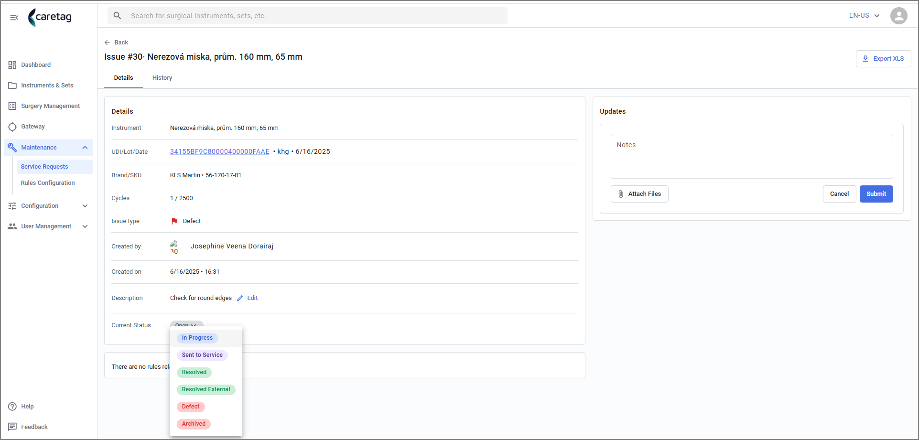The width and height of the screenshot is (919, 440).
Task: Choose Resolved External status option
Action: click(x=206, y=389)
